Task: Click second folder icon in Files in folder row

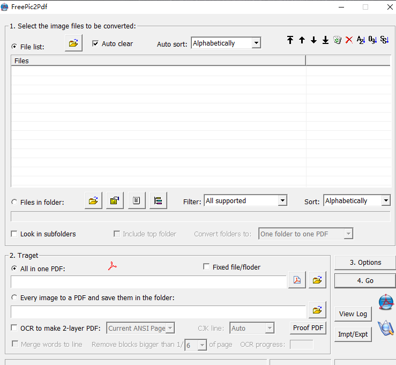Action: click(115, 200)
